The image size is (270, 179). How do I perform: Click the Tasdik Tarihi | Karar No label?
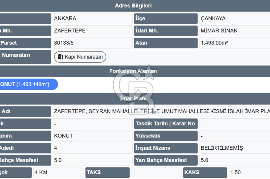click(x=166, y=124)
